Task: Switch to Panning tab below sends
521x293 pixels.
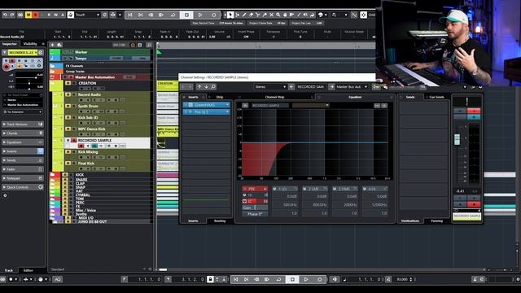Action: click(436, 221)
